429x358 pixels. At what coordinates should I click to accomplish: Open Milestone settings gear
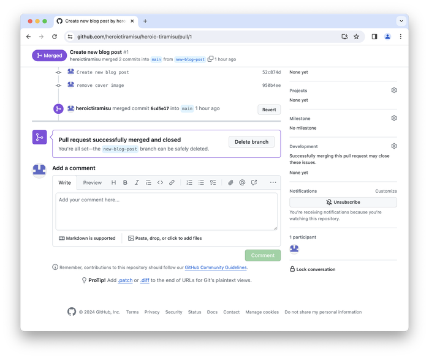click(394, 118)
